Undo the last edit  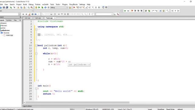pyautogui.click(x=11, y=7)
